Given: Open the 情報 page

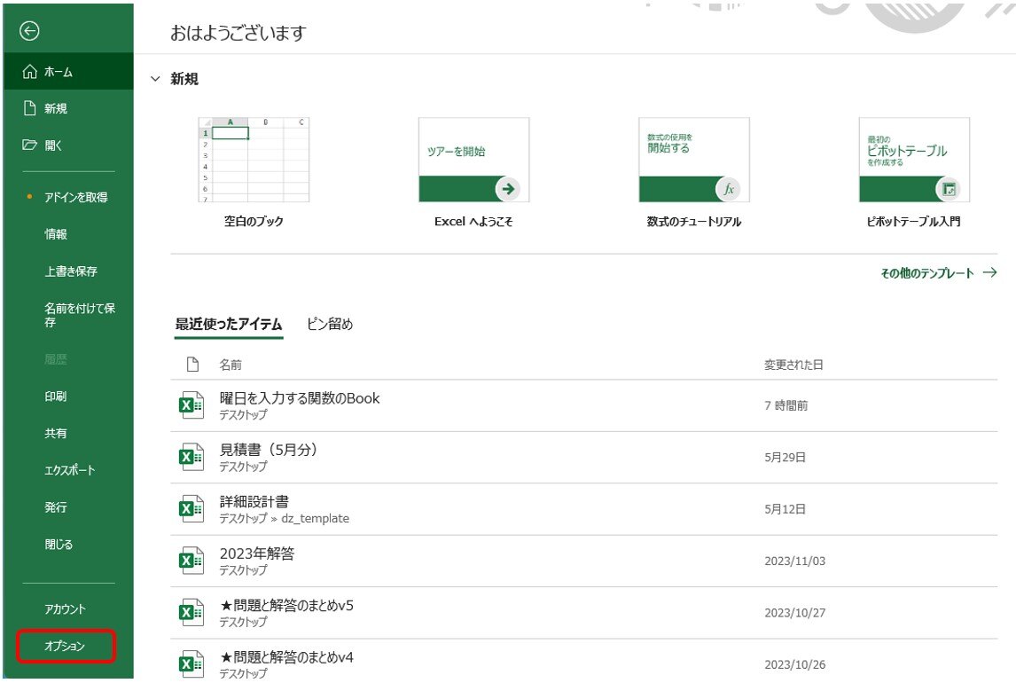Looking at the screenshot, I should (68, 234).
